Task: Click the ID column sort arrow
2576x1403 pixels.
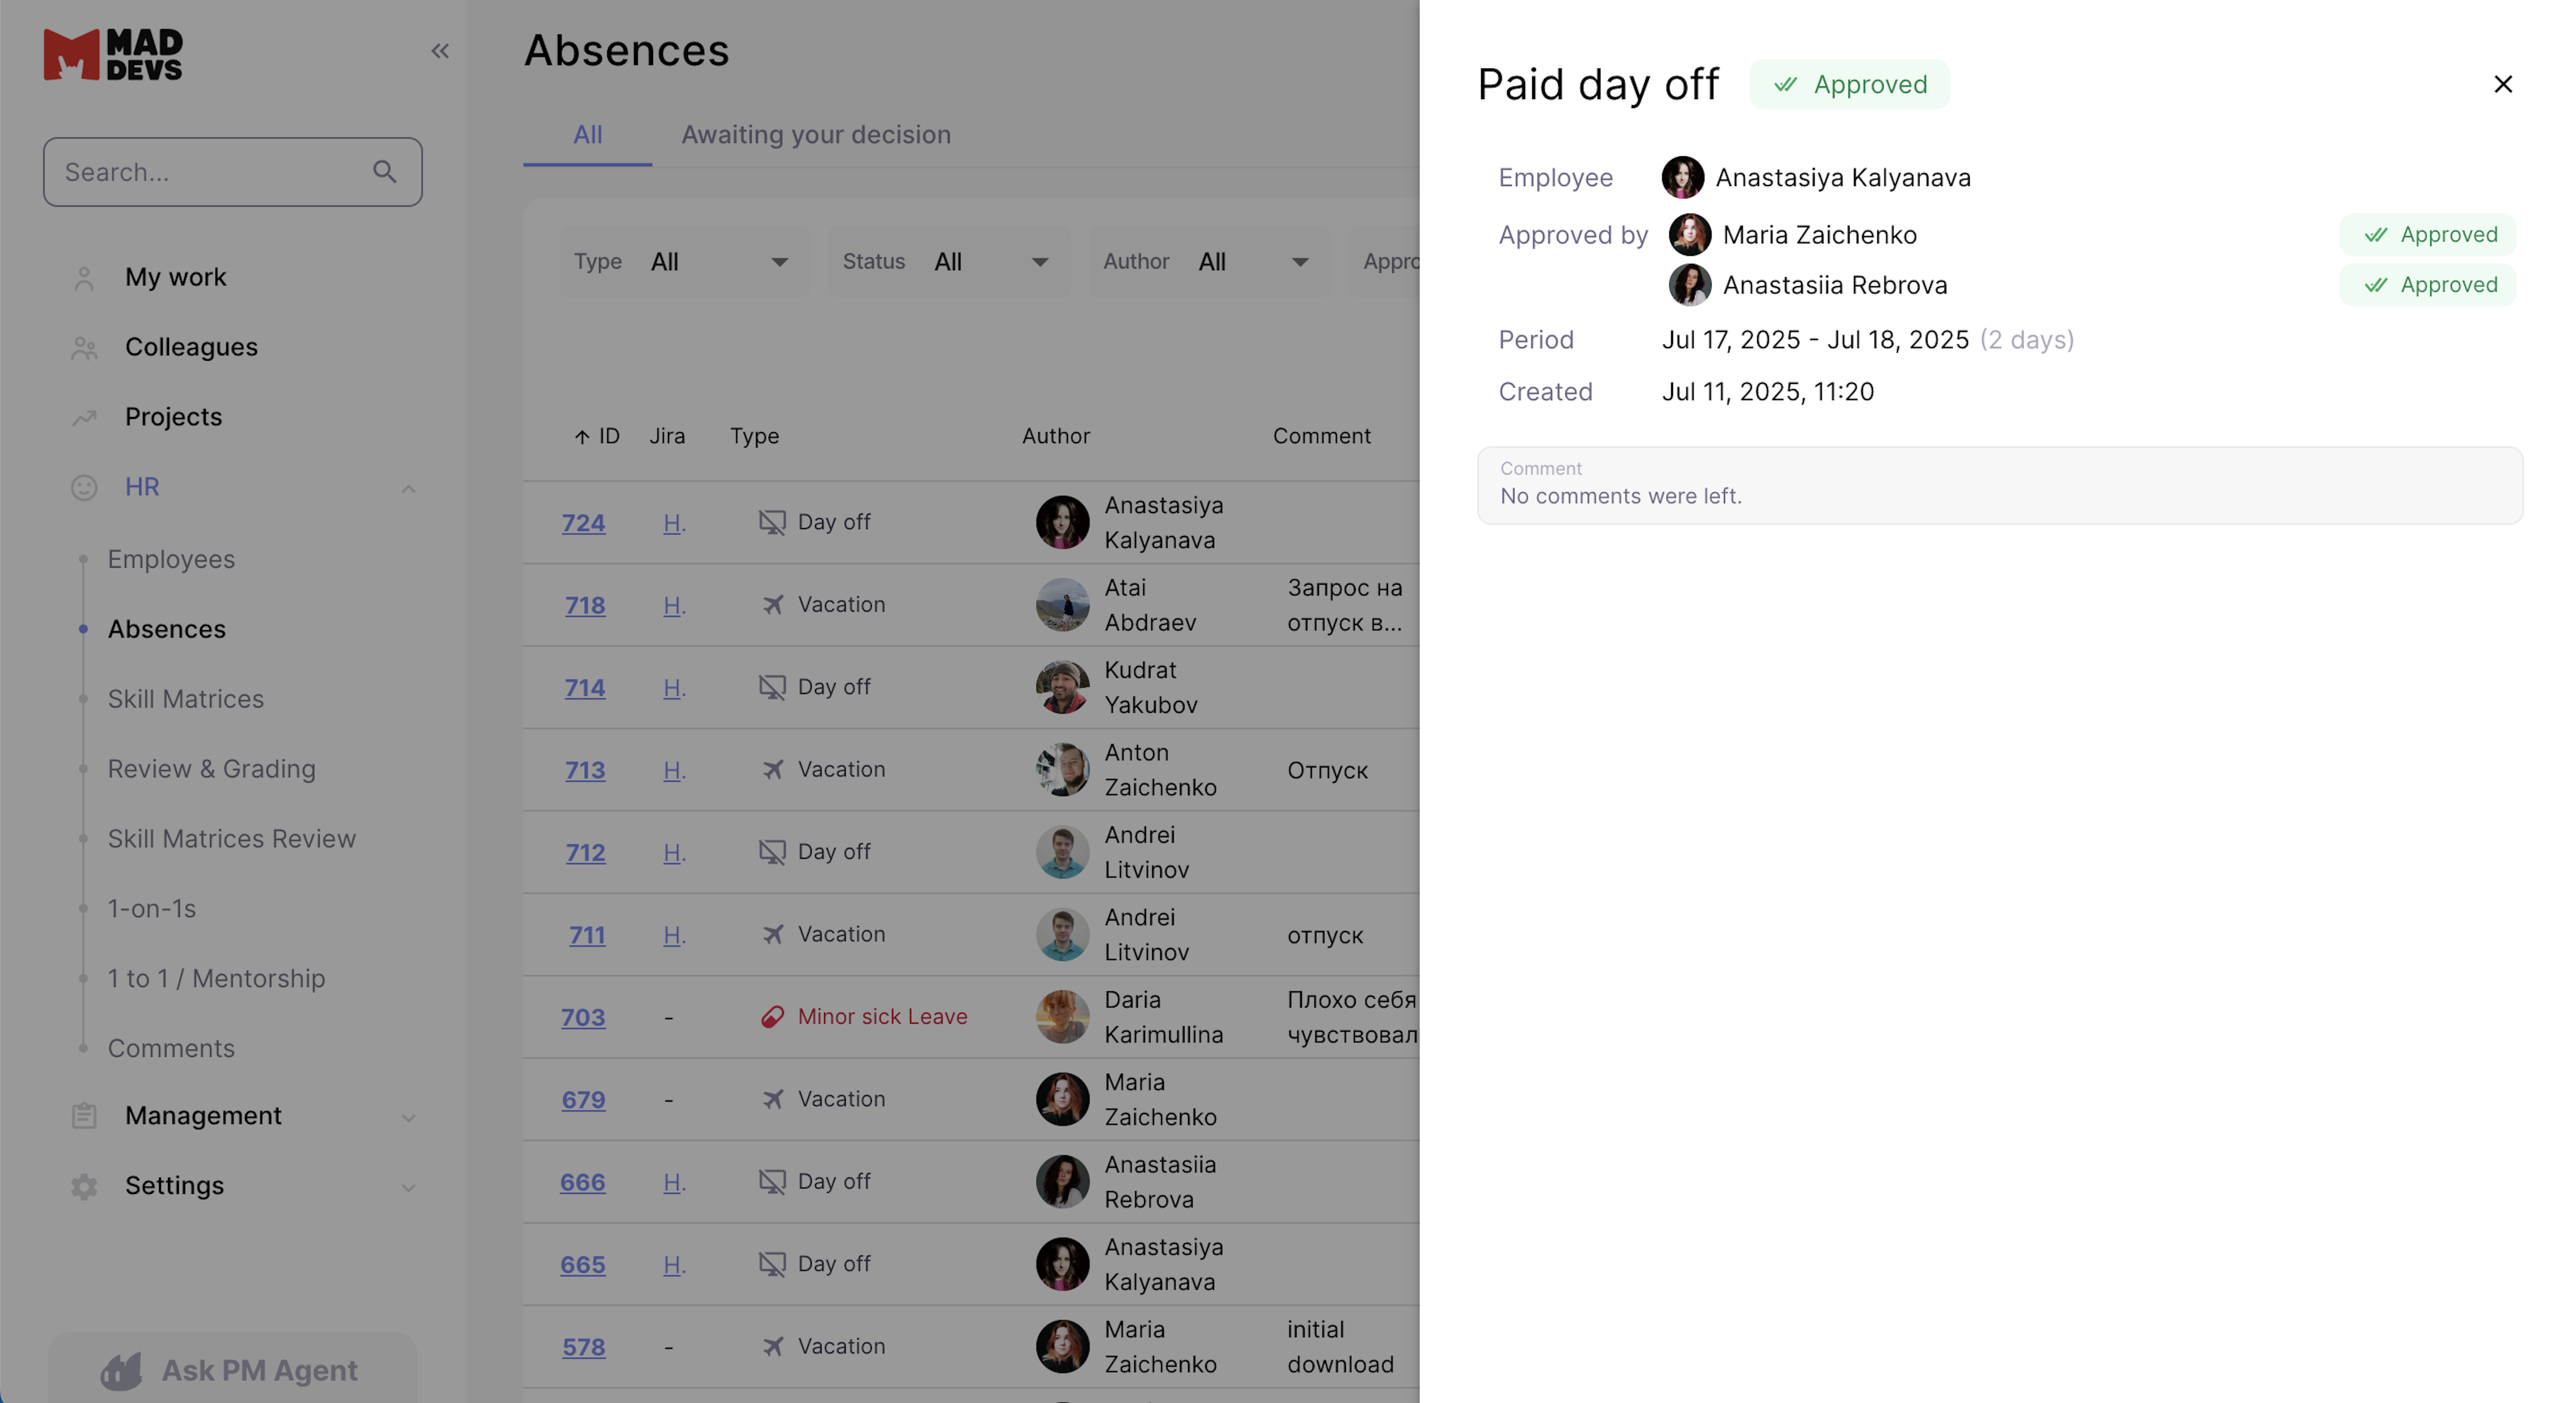Action: [x=582, y=437]
